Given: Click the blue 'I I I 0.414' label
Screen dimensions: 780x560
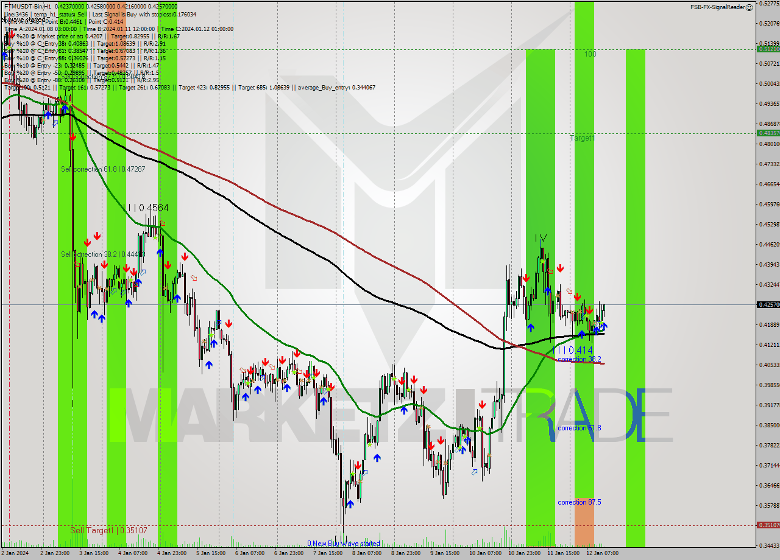Looking at the screenshot, I should tap(572, 350).
